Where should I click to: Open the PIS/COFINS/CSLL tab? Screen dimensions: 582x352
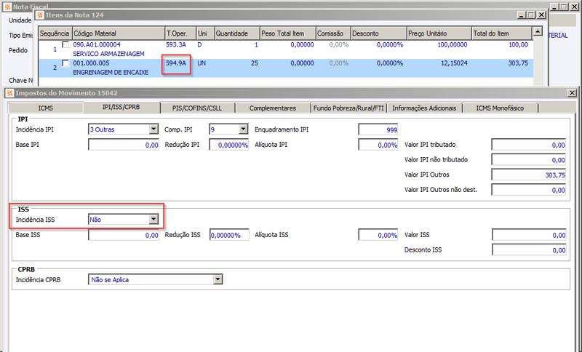(x=197, y=108)
